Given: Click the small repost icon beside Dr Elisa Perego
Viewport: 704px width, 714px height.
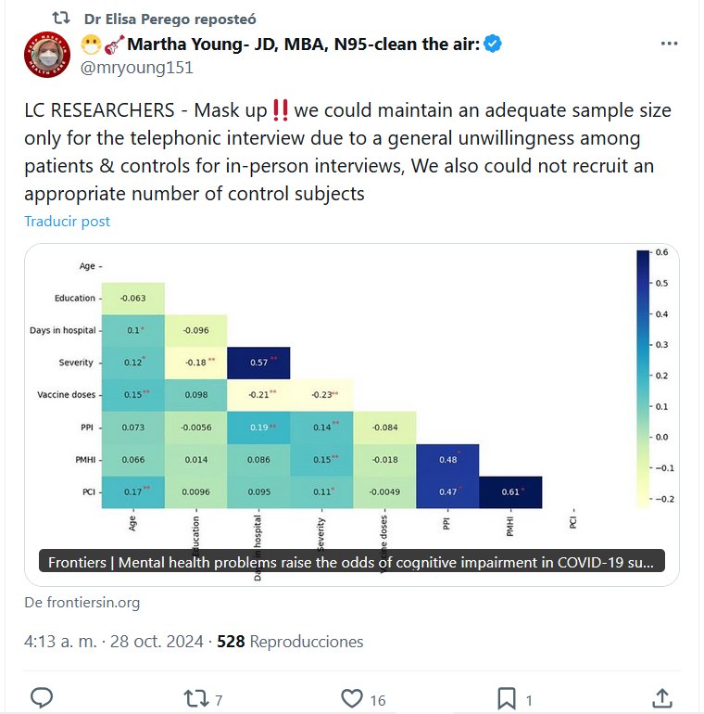Looking at the screenshot, I should coord(60,19).
